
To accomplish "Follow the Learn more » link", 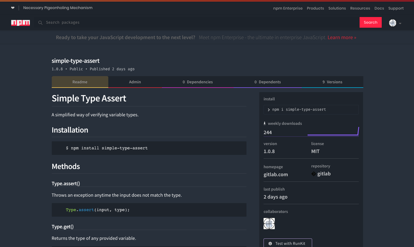I will [342, 38].
